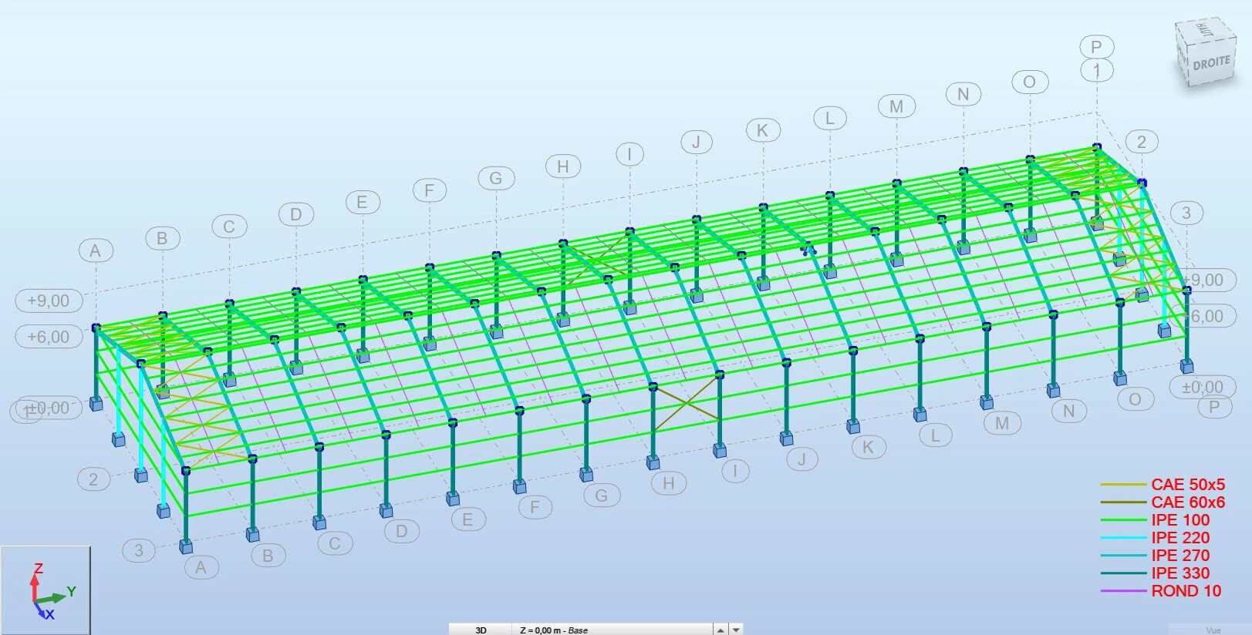Open the level dropdown with down arrow

737,630
